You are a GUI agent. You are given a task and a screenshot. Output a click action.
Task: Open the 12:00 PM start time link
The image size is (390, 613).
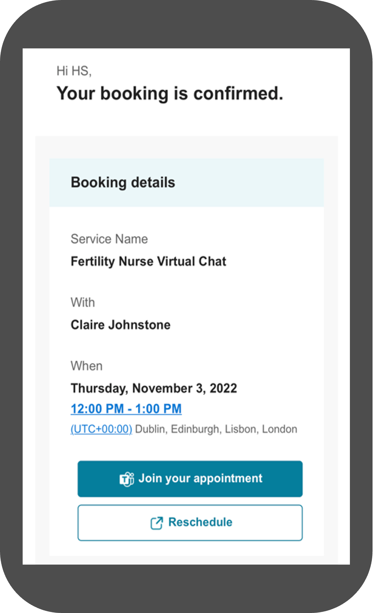97,409
